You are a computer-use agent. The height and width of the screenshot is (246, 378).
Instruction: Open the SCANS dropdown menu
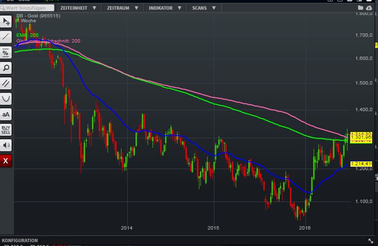point(204,8)
